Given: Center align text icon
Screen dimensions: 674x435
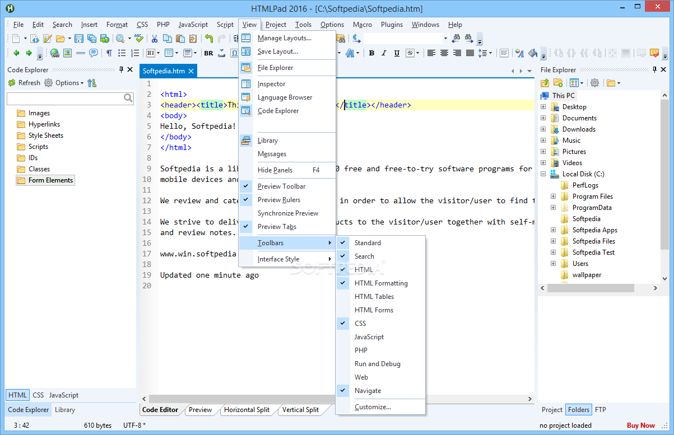Looking at the screenshot, I should [444, 53].
